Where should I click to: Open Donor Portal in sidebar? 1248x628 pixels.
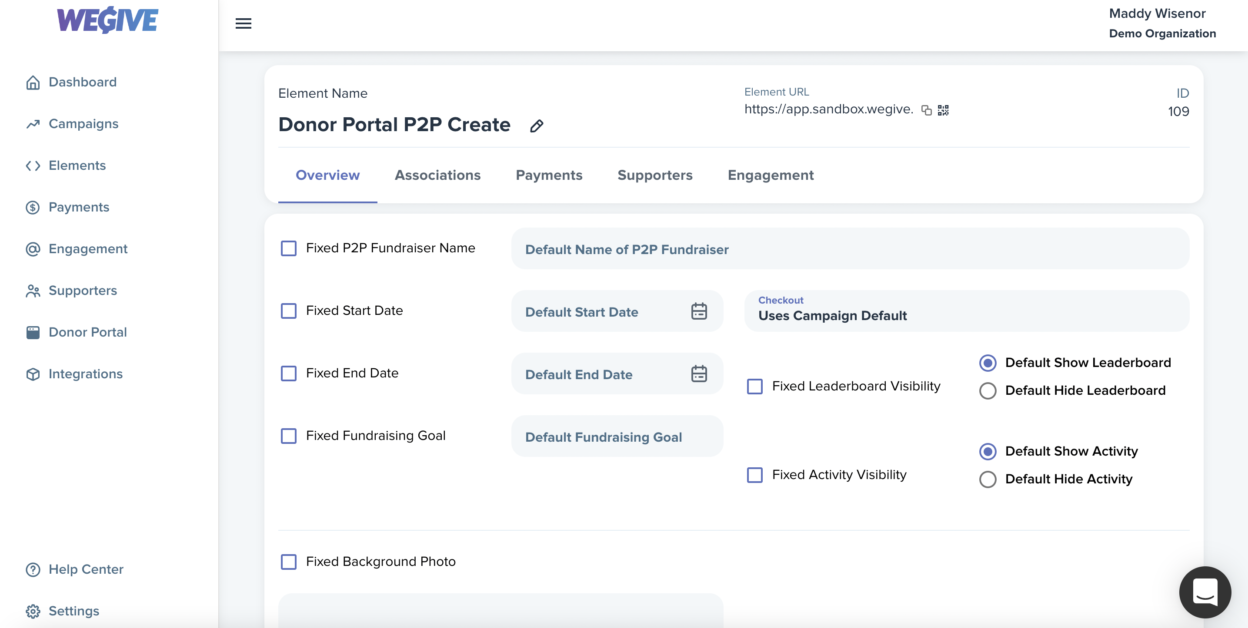coord(88,332)
